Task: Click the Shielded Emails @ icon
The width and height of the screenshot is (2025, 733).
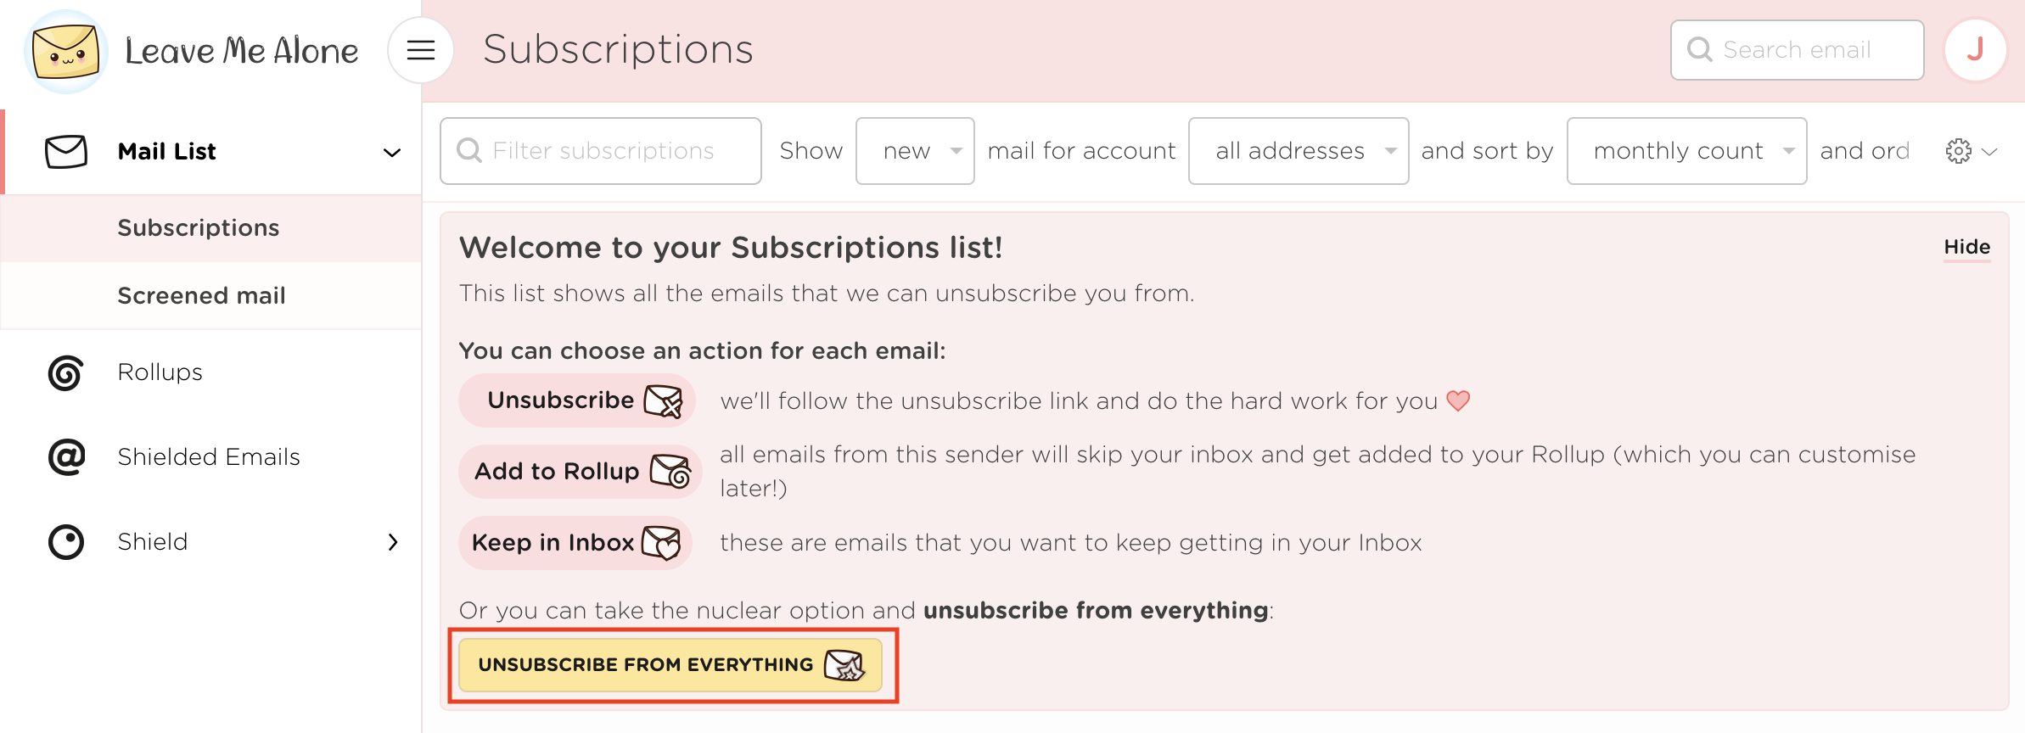Action: (66, 457)
